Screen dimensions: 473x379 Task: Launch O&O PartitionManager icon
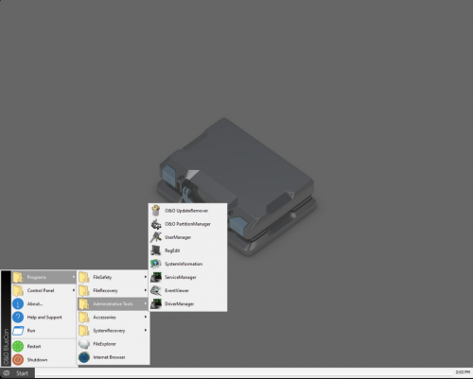click(x=156, y=224)
